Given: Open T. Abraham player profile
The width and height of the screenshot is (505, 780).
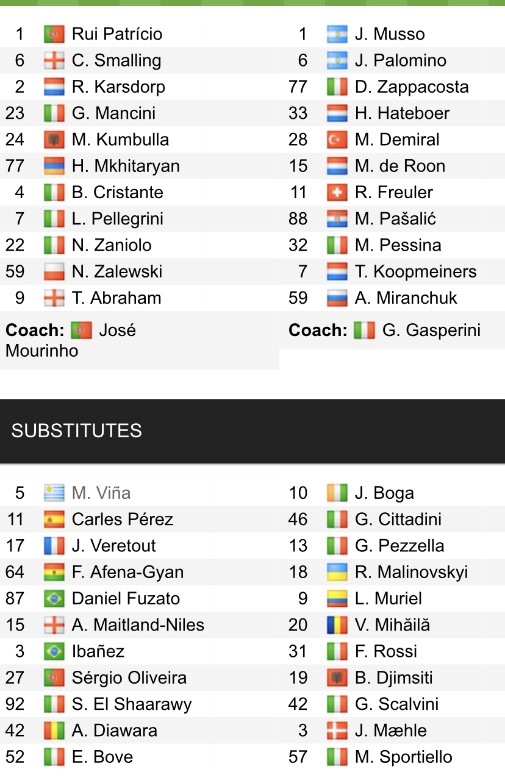Looking at the screenshot, I should pos(116,298).
